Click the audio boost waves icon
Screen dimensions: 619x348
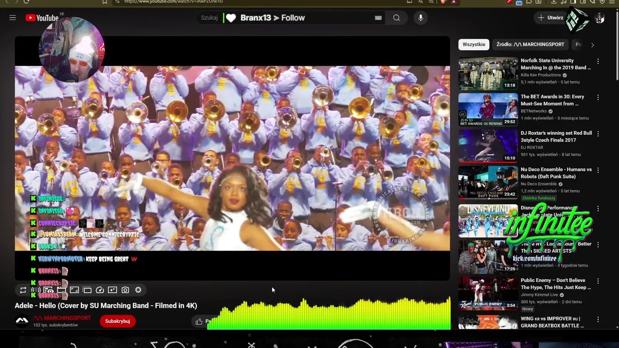pos(36,290)
